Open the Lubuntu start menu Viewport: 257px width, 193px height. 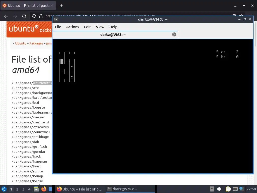4,189
